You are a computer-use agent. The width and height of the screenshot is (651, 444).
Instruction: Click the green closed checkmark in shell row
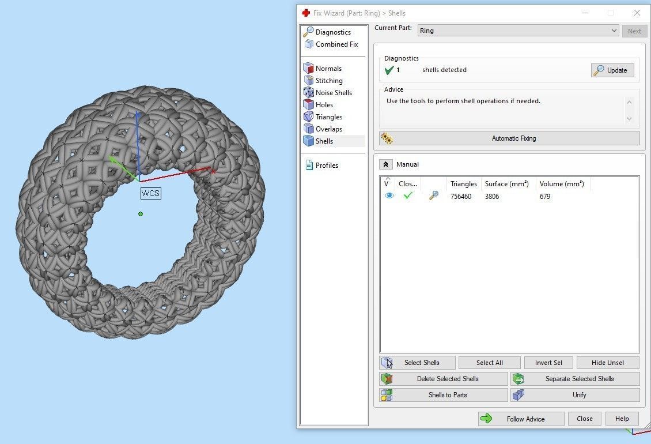(408, 195)
